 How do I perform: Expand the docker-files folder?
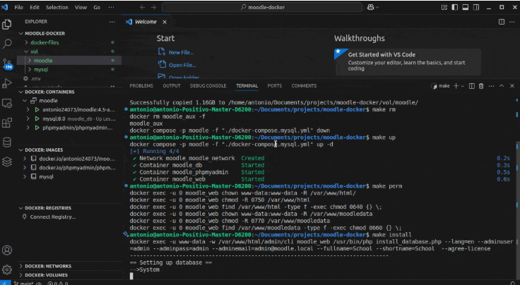(45, 42)
